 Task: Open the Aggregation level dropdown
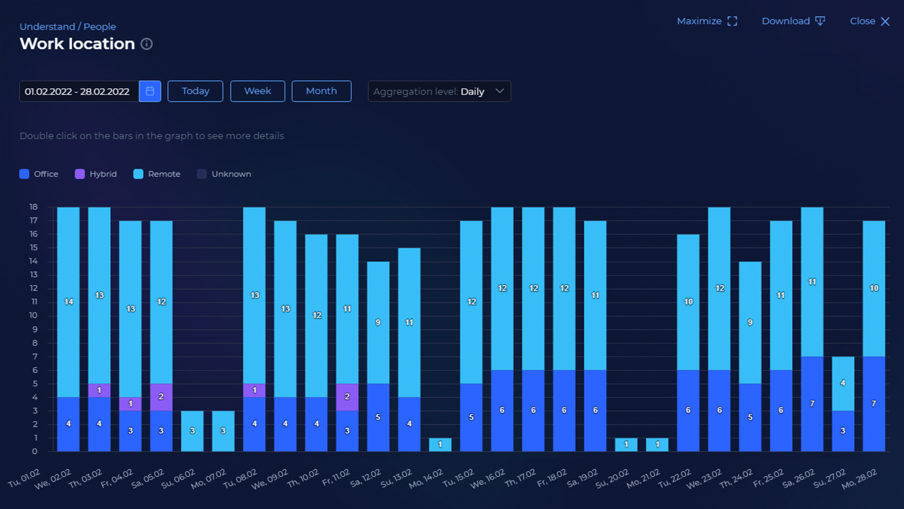[x=439, y=91]
